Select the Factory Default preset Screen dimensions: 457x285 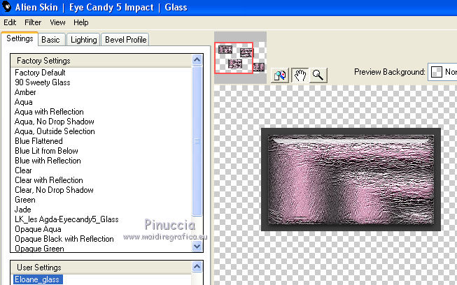40,73
